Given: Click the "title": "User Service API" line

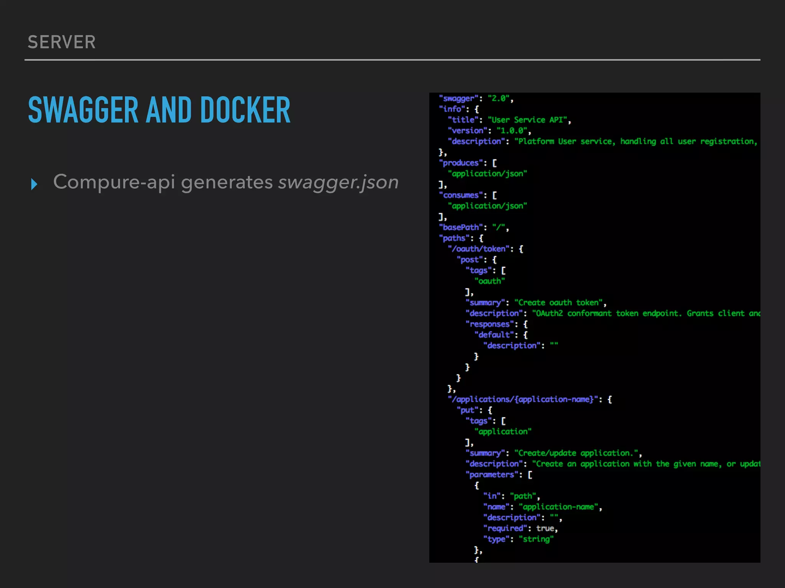Looking at the screenshot, I should pyautogui.click(x=509, y=120).
